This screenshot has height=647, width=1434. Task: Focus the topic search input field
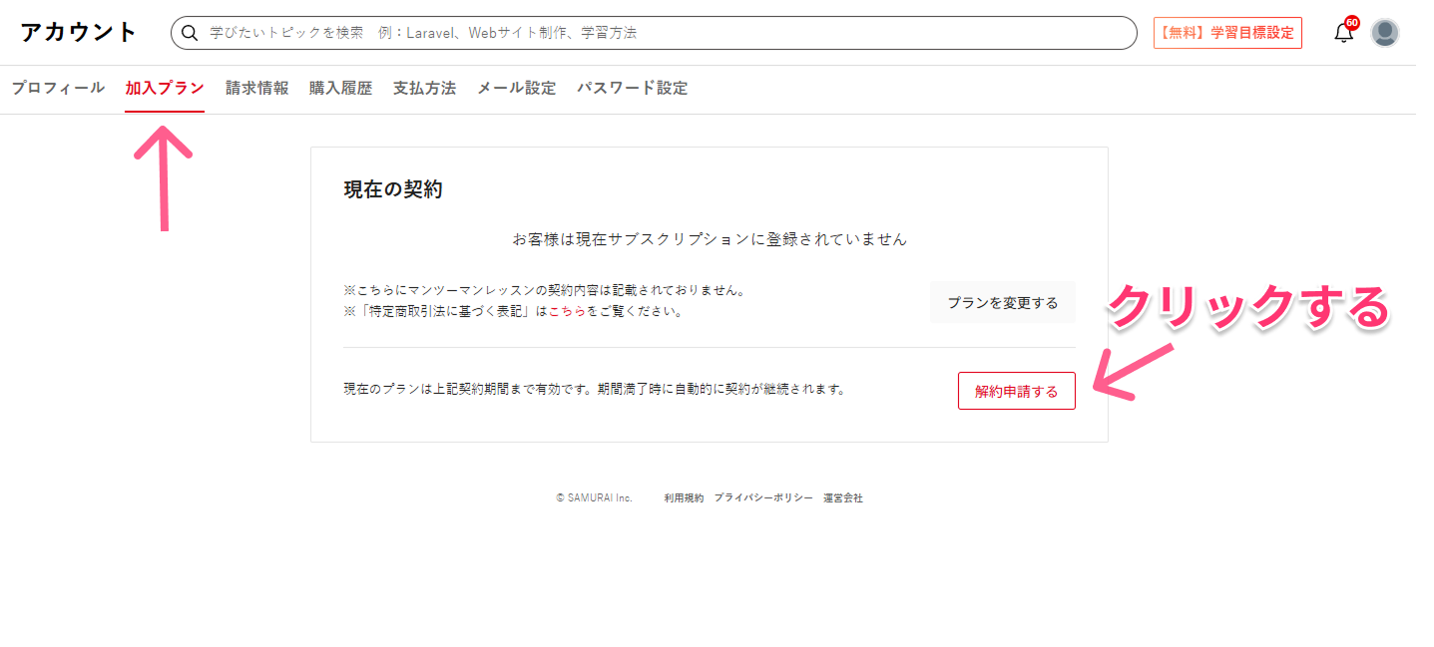659,33
